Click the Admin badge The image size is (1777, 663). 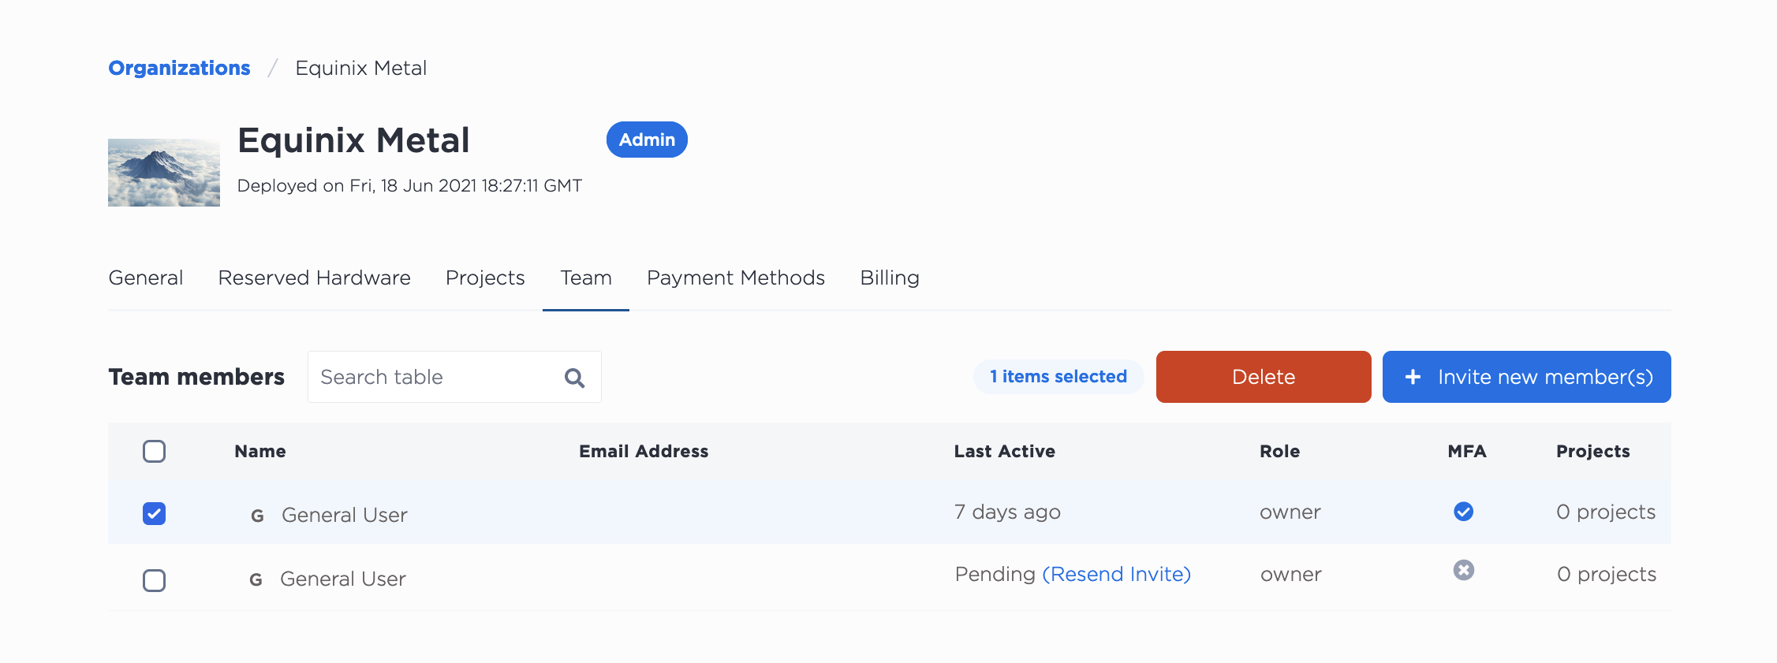click(647, 140)
